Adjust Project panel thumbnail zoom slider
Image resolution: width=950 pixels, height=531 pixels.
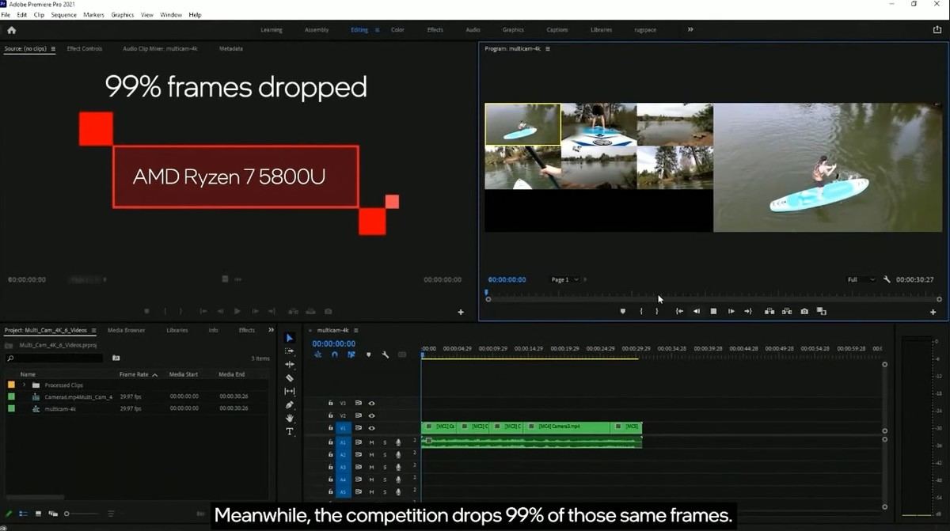tap(84, 514)
